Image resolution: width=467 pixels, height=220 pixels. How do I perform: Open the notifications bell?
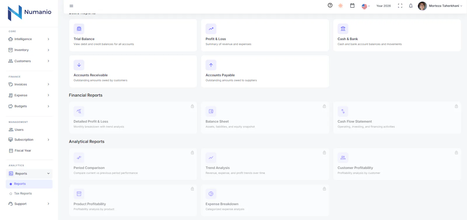(411, 6)
